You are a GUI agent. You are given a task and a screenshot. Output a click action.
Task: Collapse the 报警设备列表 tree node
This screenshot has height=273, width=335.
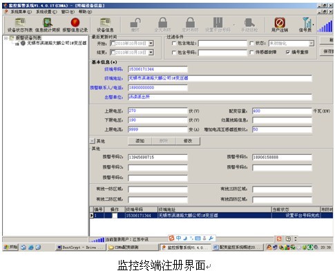[6, 38]
